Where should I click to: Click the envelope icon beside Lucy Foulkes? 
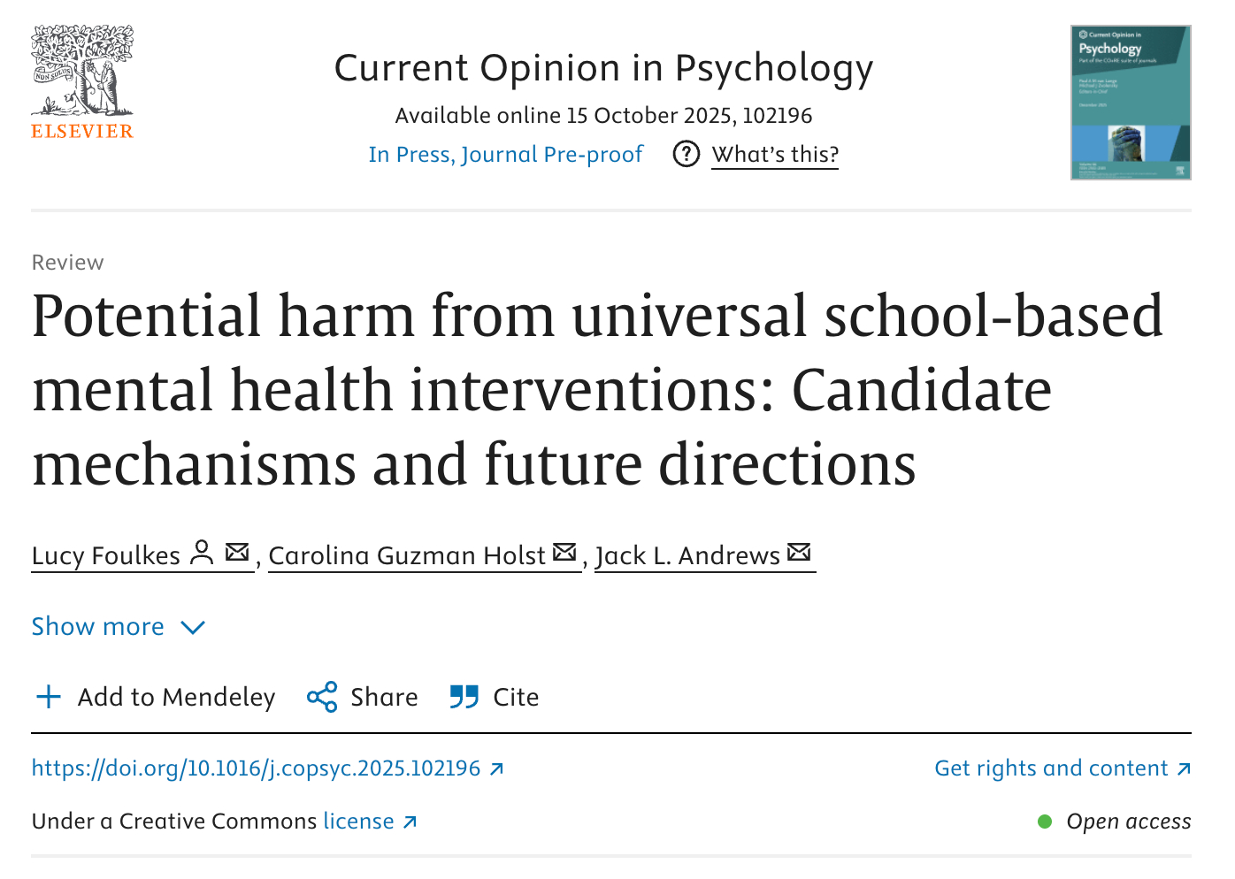pos(237,553)
